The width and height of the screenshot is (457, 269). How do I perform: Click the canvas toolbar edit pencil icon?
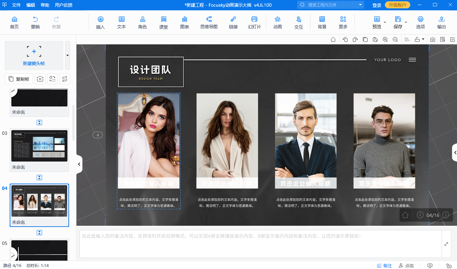point(453,39)
